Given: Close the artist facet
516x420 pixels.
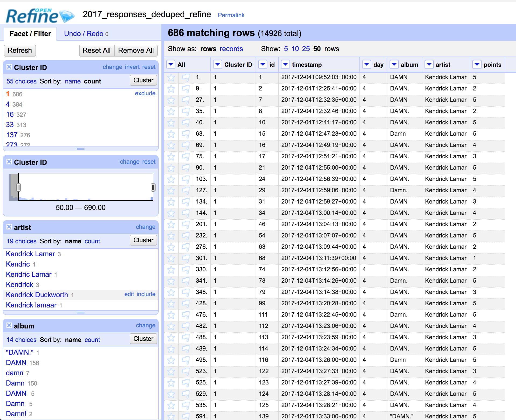Looking at the screenshot, I should [x=9, y=227].
